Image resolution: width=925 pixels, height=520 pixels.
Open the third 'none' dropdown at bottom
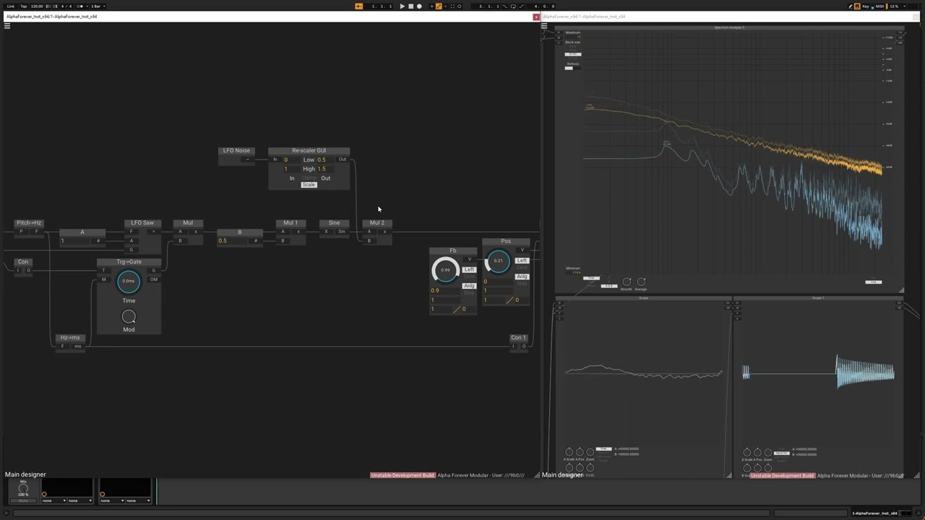(111, 500)
